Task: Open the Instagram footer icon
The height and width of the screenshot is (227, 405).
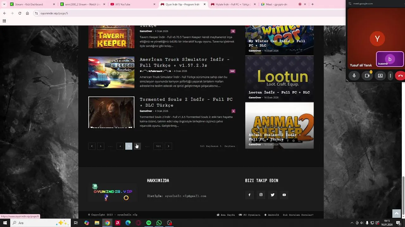Action: coord(261,195)
